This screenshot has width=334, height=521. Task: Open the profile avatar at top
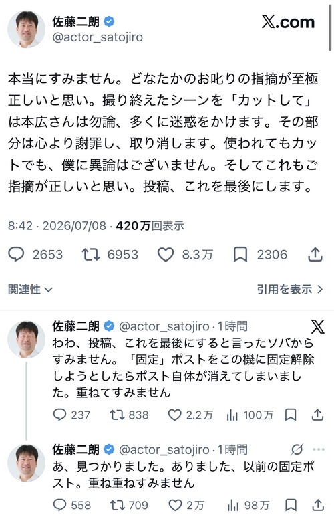26,29
